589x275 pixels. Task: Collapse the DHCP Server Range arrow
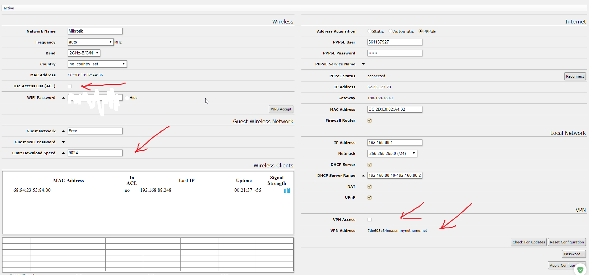(363, 176)
